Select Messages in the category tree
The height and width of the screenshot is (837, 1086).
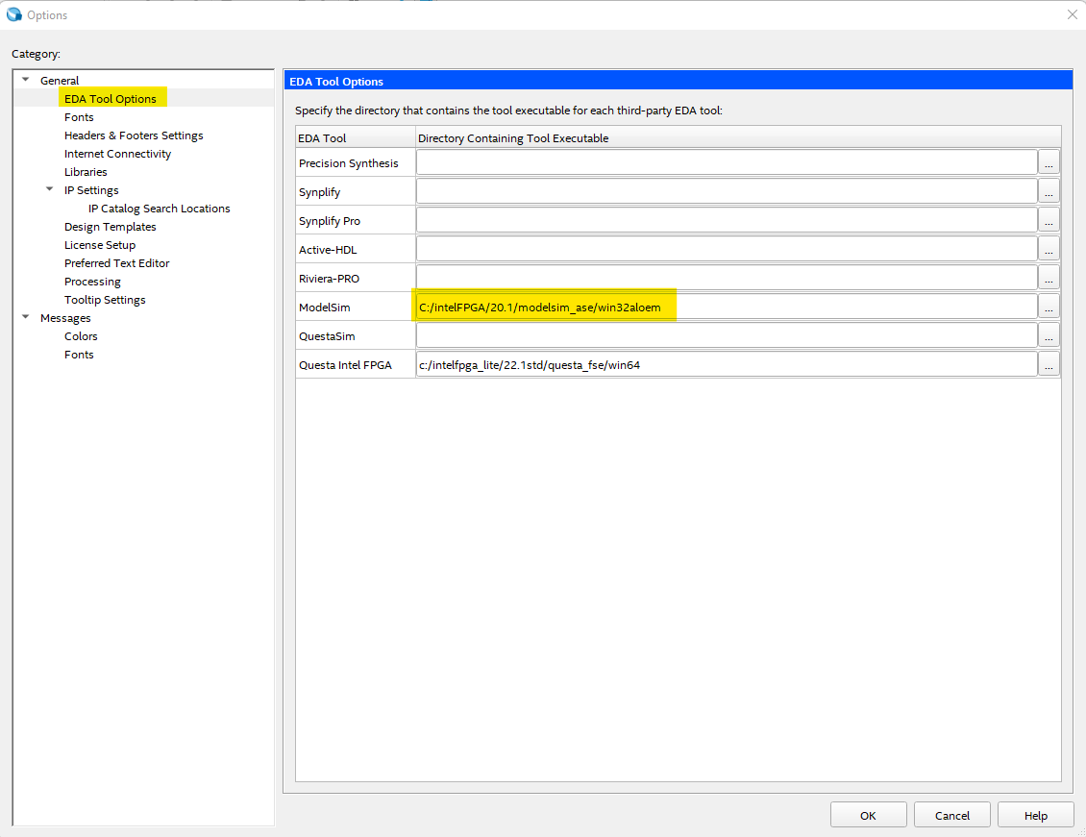(x=65, y=318)
